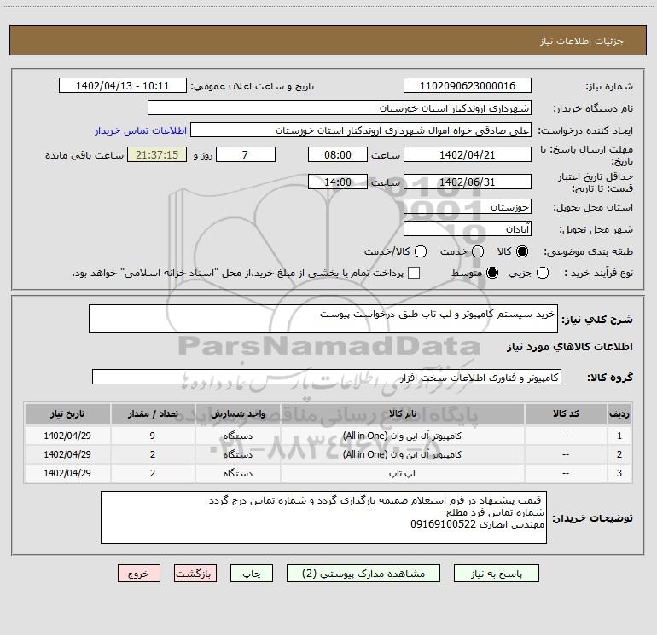
Task: Click the خروج exit button
Action: (x=139, y=573)
